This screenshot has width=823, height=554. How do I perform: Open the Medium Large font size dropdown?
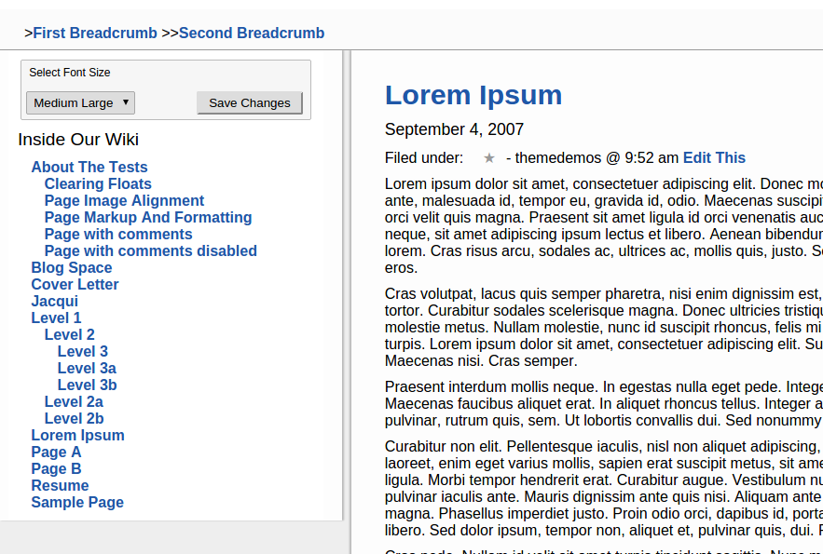click(80, 103)
